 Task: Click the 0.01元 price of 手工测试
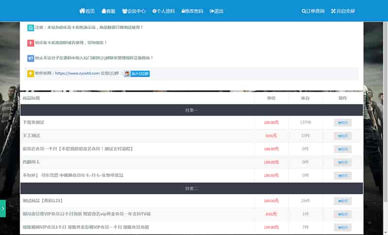tap(271, 135)
